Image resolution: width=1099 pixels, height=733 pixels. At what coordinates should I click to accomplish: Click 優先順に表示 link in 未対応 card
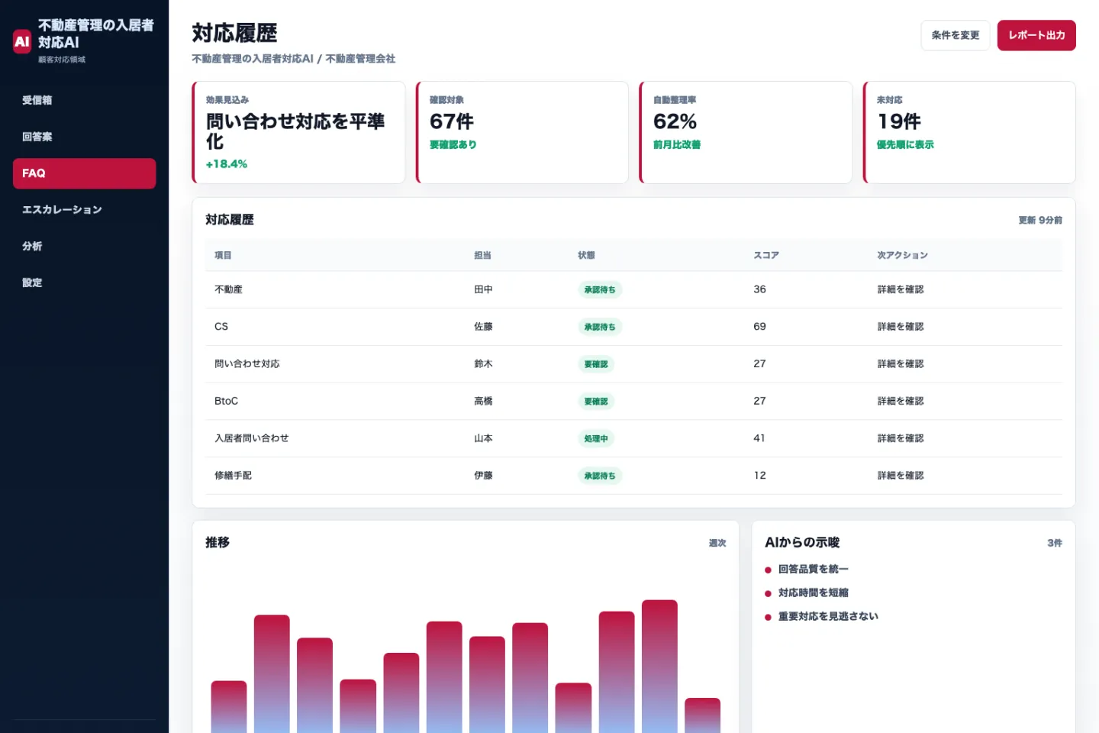tap(905, 144)
